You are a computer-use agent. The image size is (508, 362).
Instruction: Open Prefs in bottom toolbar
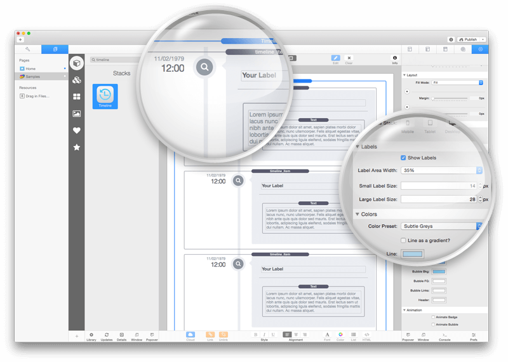[x=474, y=335]
